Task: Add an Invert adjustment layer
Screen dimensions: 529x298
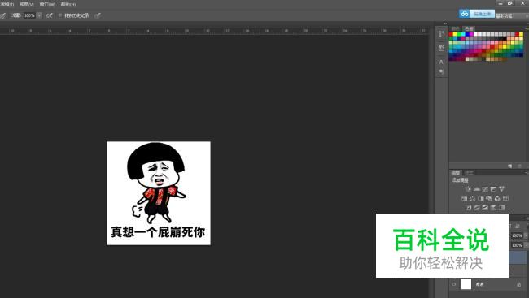Action: pyautogui.click(x=468, y=208)
